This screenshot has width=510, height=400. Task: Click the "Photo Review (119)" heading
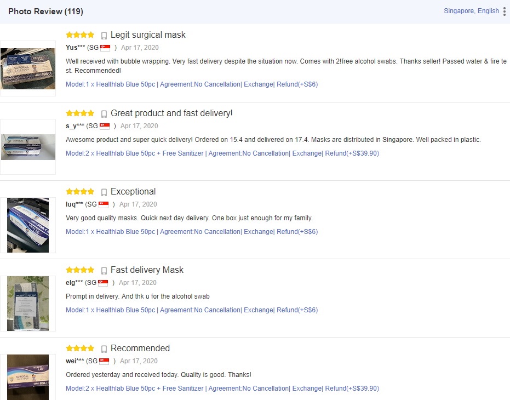45,12
